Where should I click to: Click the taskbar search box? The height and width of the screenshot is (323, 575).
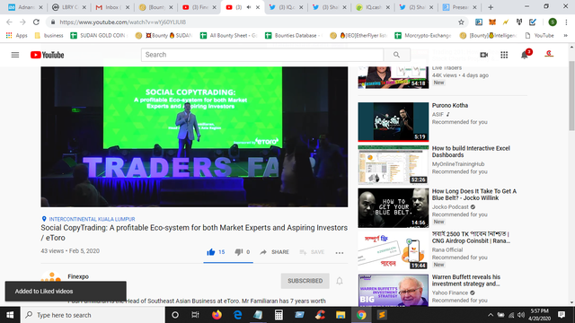pyautogui.click(x=93, y=315)
